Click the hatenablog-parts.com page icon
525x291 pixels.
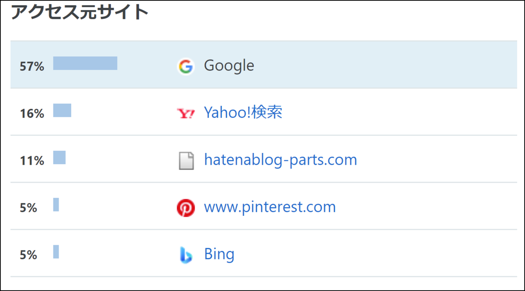point(186,161)
